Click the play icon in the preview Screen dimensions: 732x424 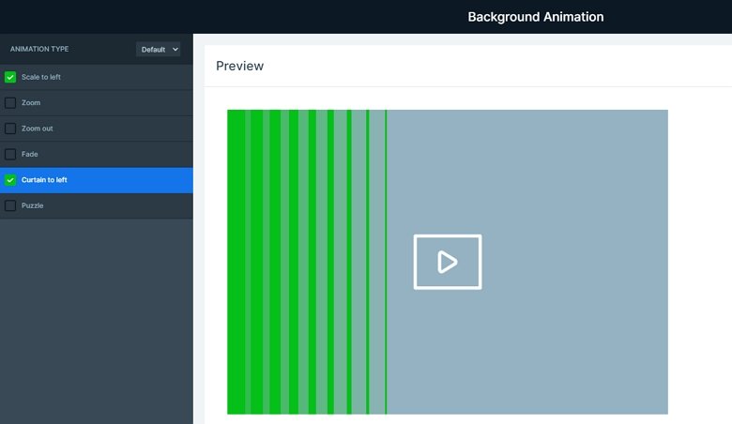[448, 262]
